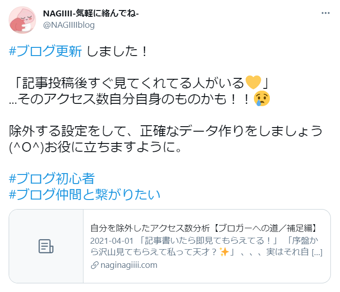340x292 pixels.
Task: Click display name NAGIIII-気軽に絡んでね-
Action: [x=91, y=14]
